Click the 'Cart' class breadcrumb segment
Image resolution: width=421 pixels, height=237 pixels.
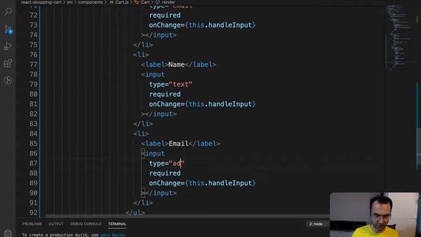pos(143,2)
